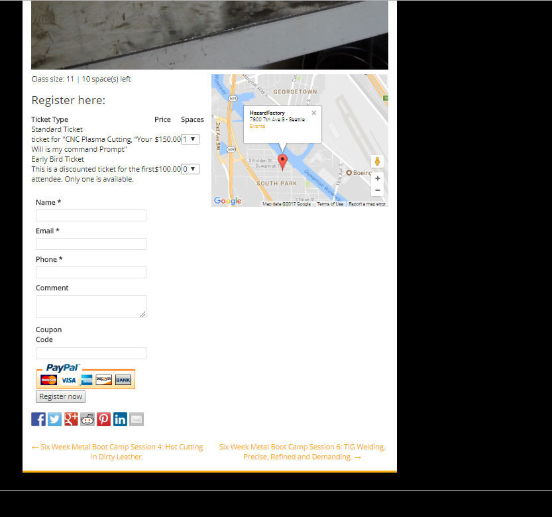Click the GEORGETOWN map label
Viewport: 552px width, 517px height.
[295, 92]
